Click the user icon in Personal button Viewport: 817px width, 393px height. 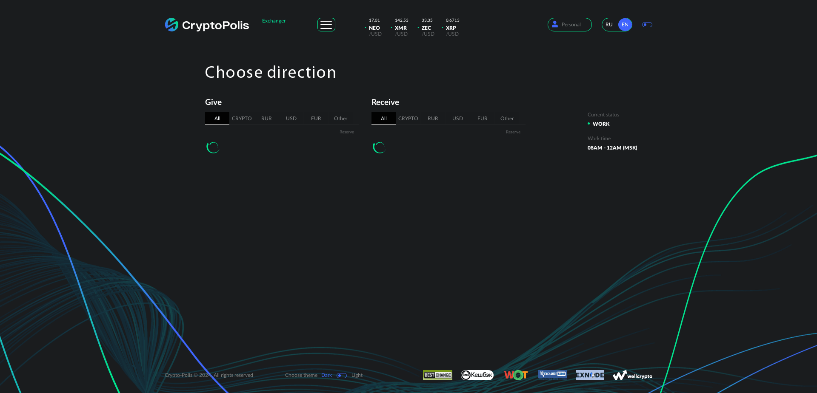pos(555,24)
